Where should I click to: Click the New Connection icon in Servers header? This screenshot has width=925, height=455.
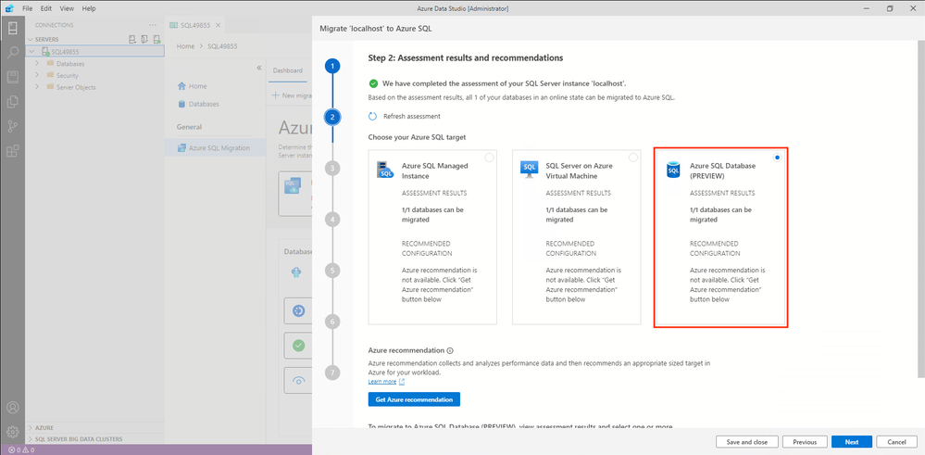tap(132, 39)
